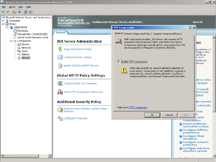Click Cancel in HTTP Compression dialog
216x162 pixels.
[x=169, y=115]
